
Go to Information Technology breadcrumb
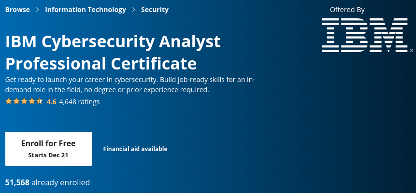(x=86, y=10)
